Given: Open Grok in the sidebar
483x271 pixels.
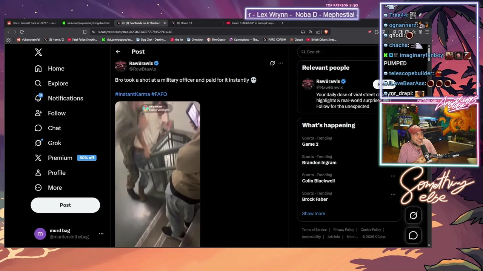Looking at the screenshot, I should click(48, 143).
